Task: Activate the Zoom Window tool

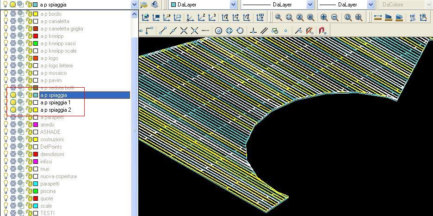Action: [x=278, y=18]
